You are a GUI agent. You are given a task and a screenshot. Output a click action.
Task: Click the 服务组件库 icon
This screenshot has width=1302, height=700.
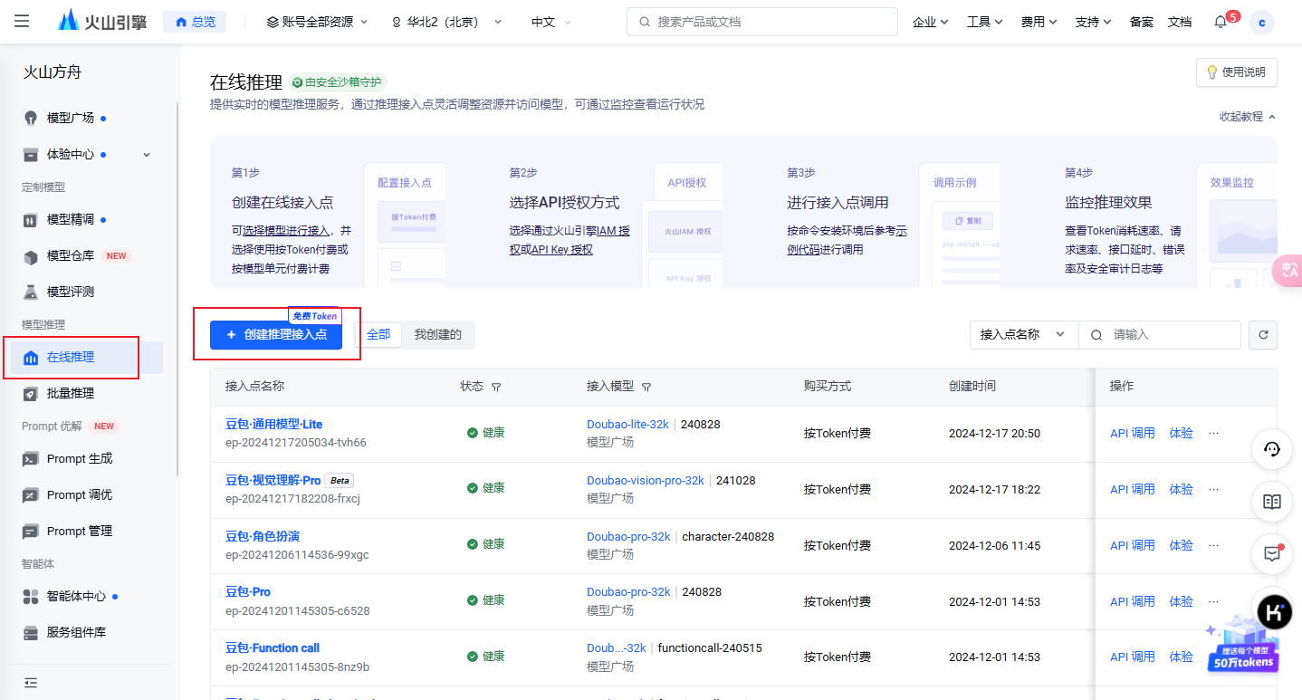pyautogui.click(x=31, y=632)
